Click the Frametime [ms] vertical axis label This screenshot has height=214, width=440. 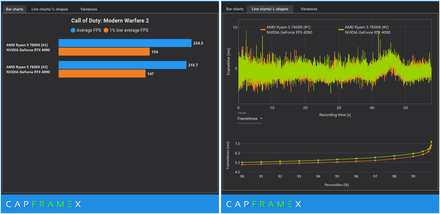[228, 62]
